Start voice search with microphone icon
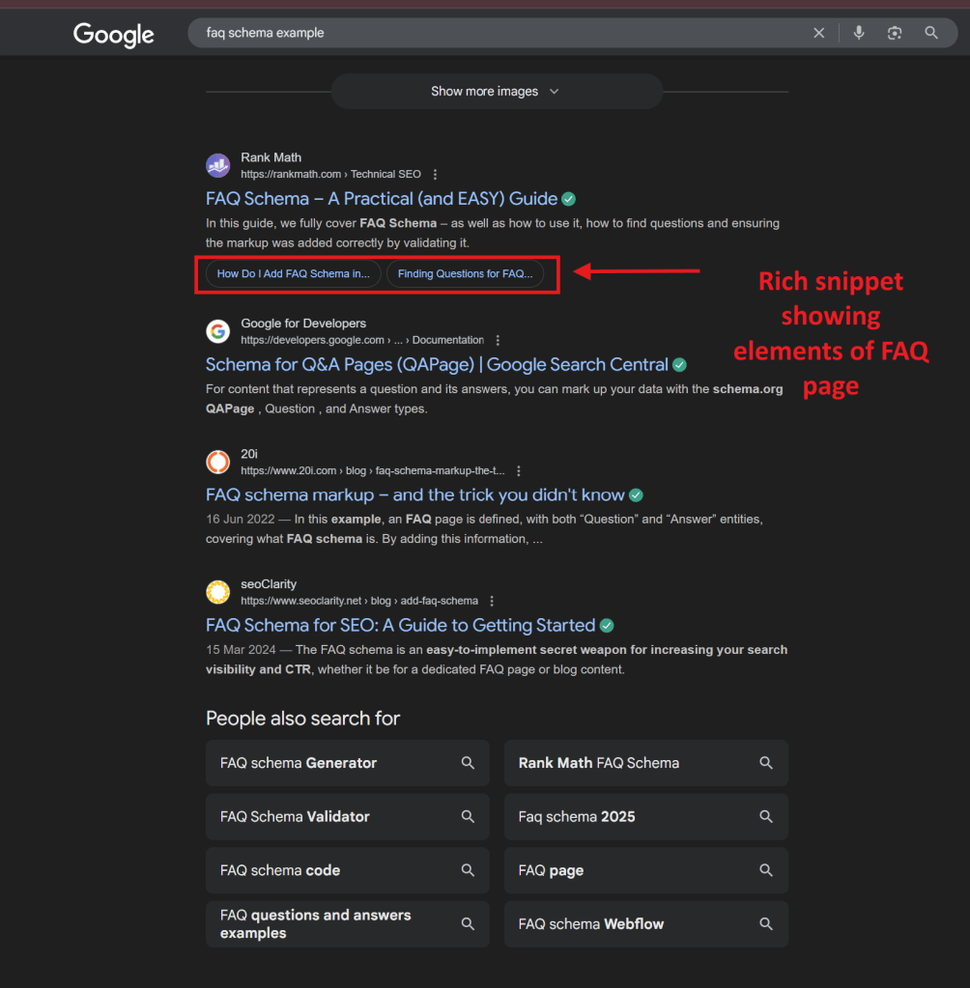 coord(858,33)
